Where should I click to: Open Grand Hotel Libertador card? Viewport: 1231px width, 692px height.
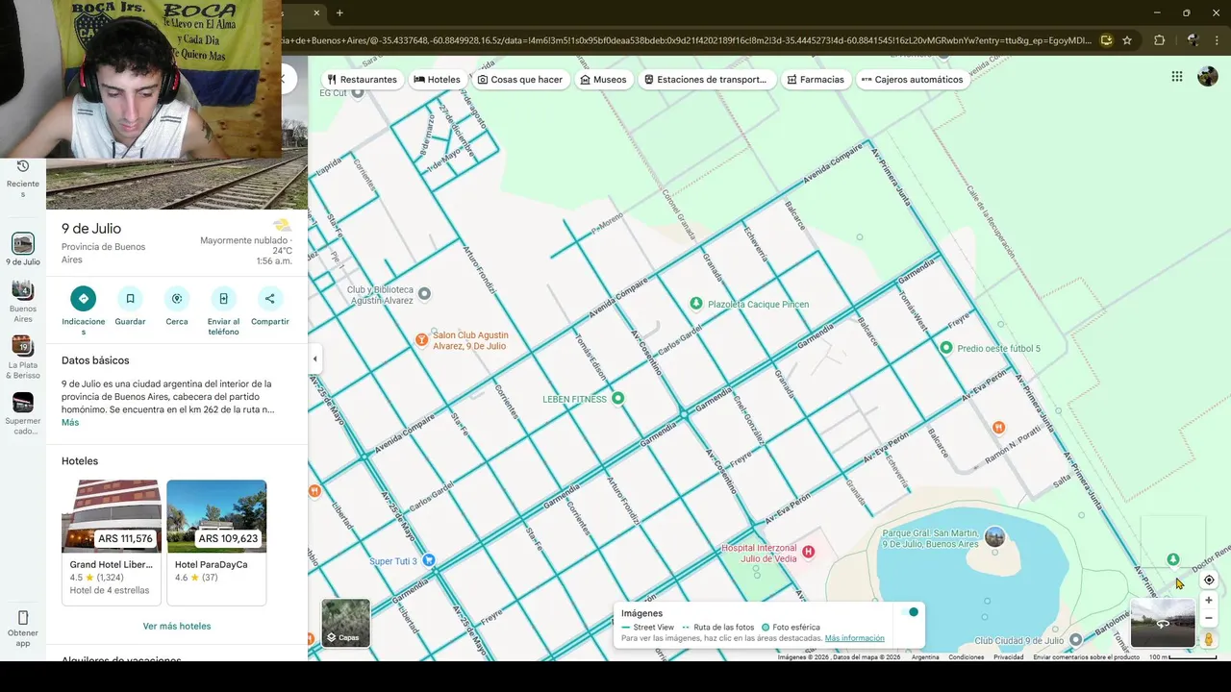[112, 542]
